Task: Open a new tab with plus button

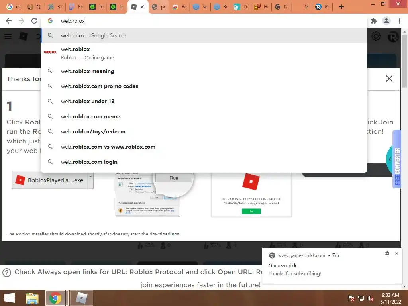Action: (x=341, y=7)
